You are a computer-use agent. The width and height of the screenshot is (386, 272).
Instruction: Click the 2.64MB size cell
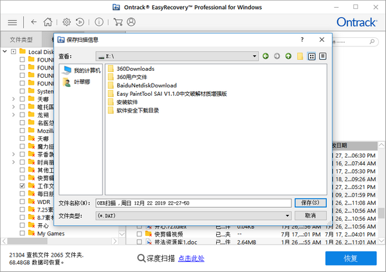click(x=246, y=242)
